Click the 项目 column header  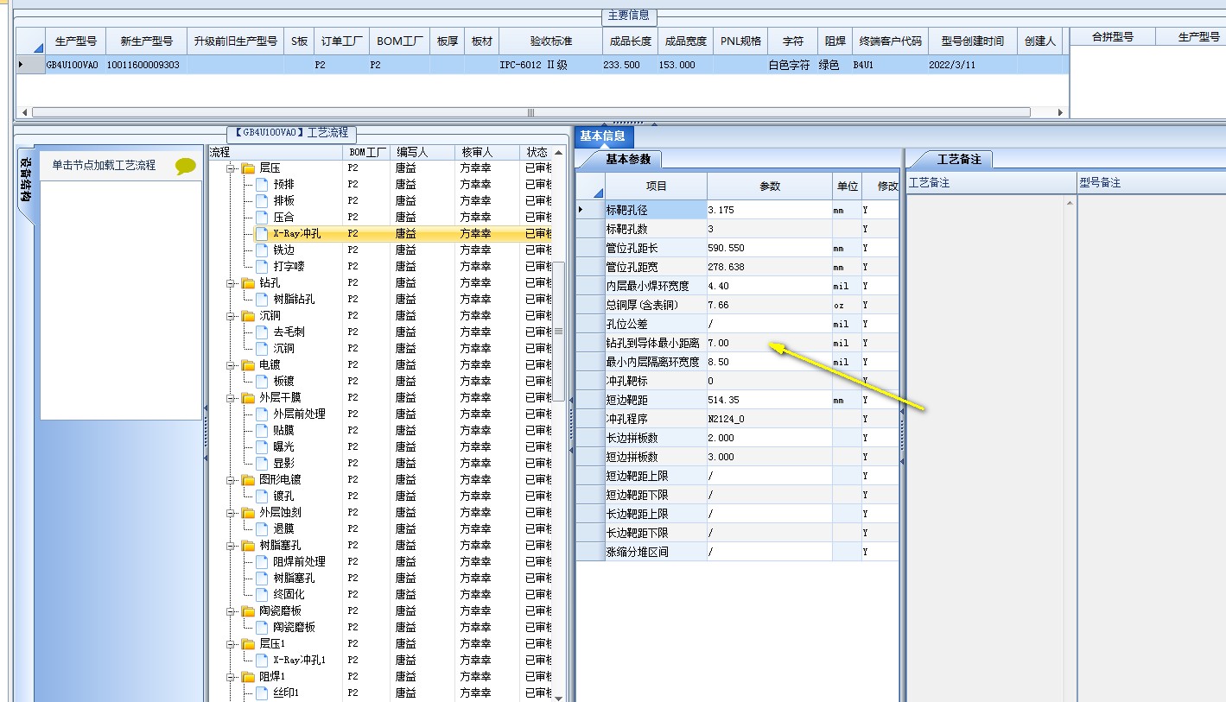point(656,187)
